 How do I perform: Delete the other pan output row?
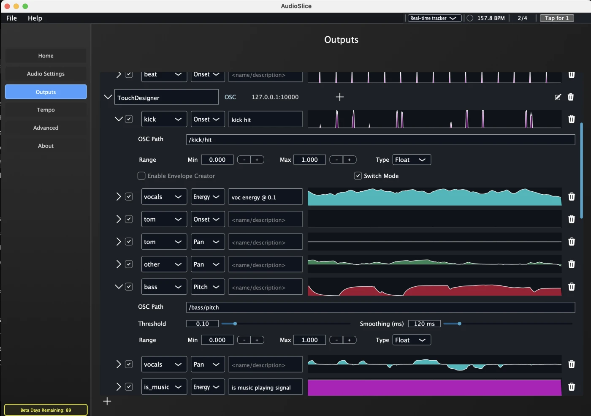tap(572, 264)
